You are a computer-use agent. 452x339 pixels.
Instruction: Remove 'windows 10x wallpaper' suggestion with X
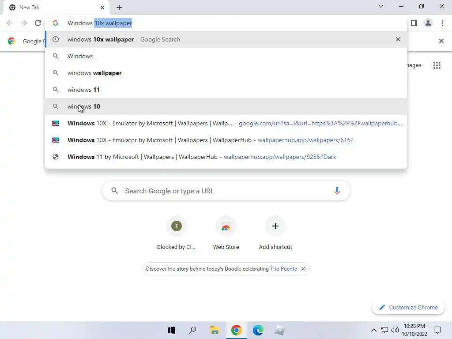click(398, 39)
